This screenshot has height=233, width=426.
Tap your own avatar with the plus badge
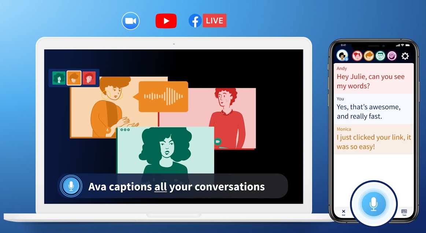[x=342, y=55]
